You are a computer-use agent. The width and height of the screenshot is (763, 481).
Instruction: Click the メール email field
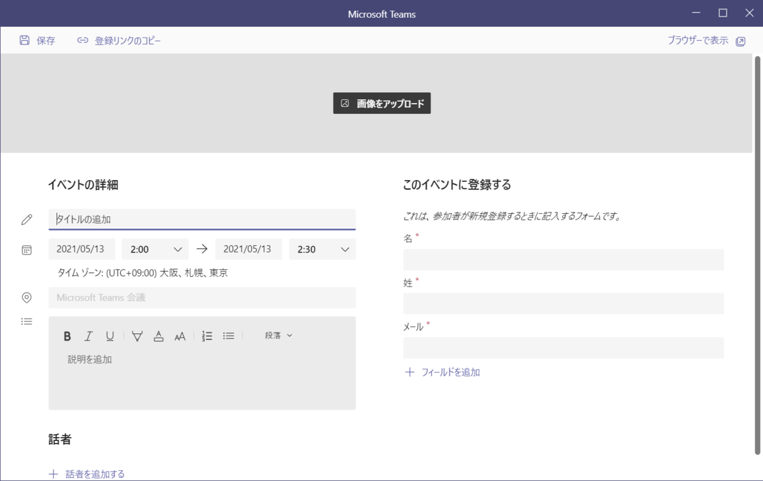563,348
